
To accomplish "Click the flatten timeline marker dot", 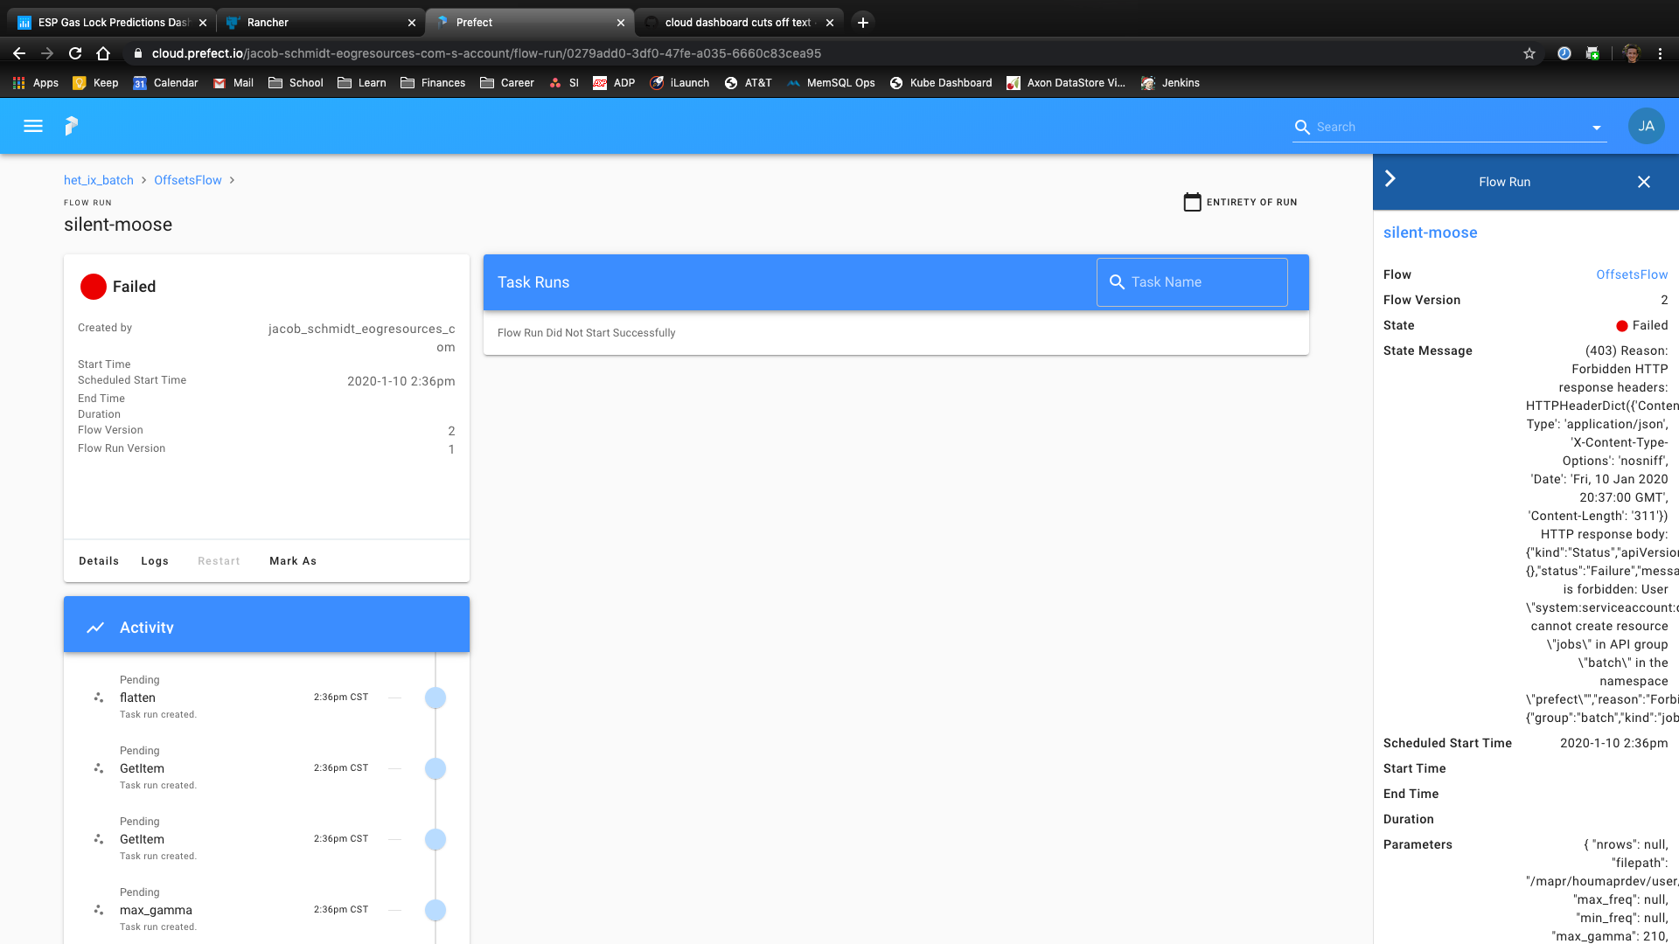I will pyautogui.click(x=435, y=698).
